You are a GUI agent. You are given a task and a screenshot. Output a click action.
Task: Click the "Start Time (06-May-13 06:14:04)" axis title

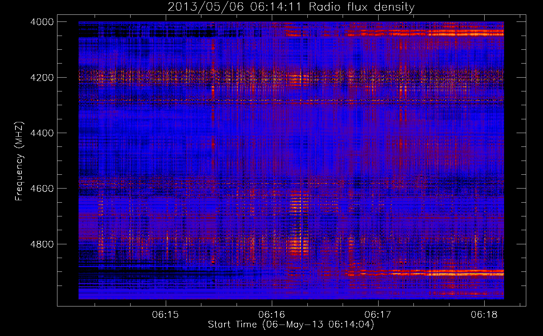pos(291,325)
